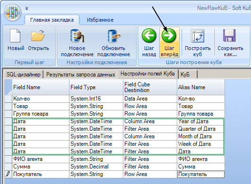Click ФИО агента field name cell
Image resolution: width=251 pixels, height=184 pixels.
[x=41, y=159]
